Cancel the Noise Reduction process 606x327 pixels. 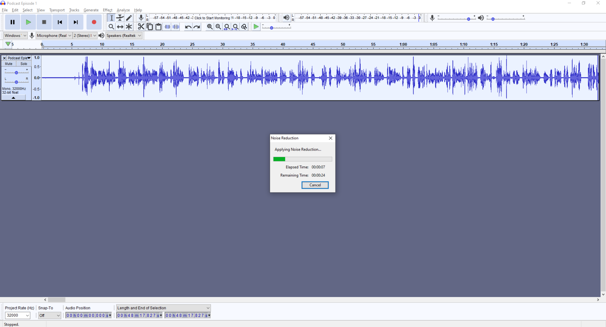[315, 185]
